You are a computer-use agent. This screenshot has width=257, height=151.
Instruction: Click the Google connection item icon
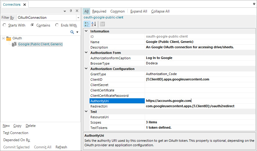[14, 44]
